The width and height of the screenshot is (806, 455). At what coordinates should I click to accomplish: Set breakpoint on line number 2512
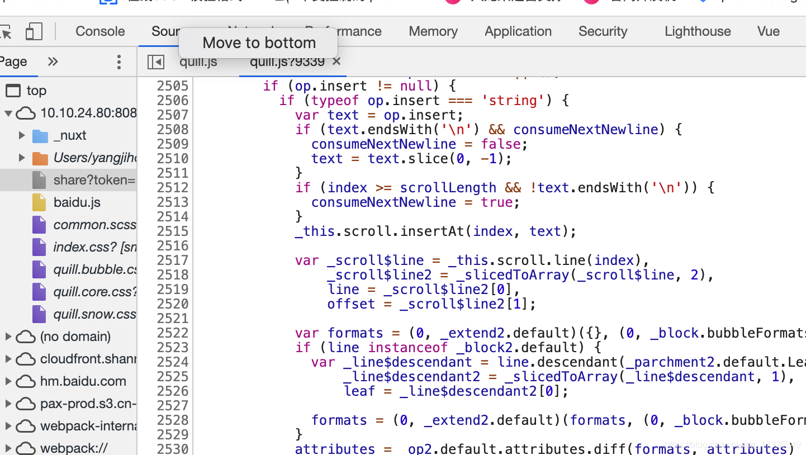[x=172, y=187]
